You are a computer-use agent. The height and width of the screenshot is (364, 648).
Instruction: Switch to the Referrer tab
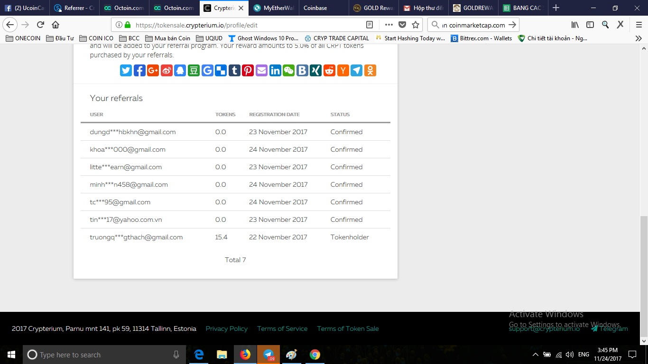coord(74,8)
